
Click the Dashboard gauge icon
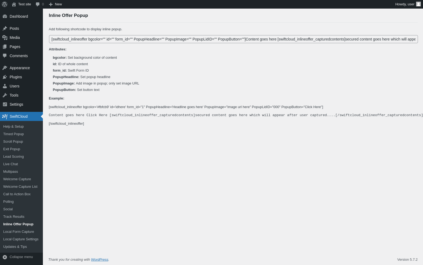[x=5, y=16]
